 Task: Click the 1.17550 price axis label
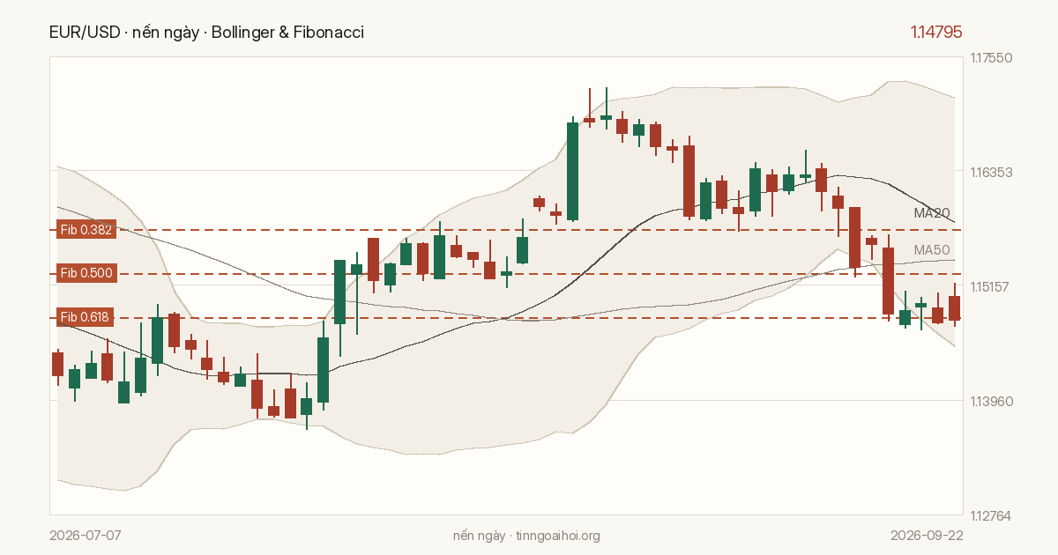[991, 58]
